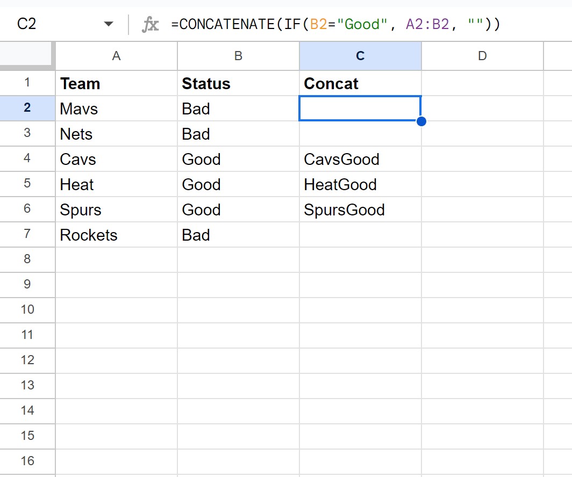
Task: Select row 2 header
Action: (27, 108)
